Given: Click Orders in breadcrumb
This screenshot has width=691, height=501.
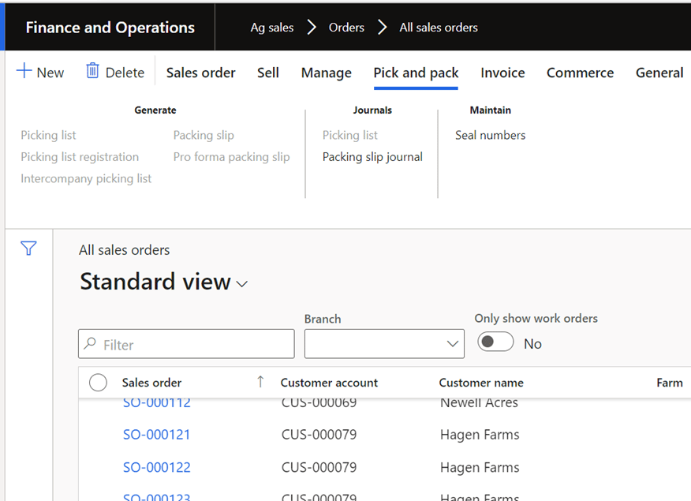Looking at the screenshot, I should 346,28.
